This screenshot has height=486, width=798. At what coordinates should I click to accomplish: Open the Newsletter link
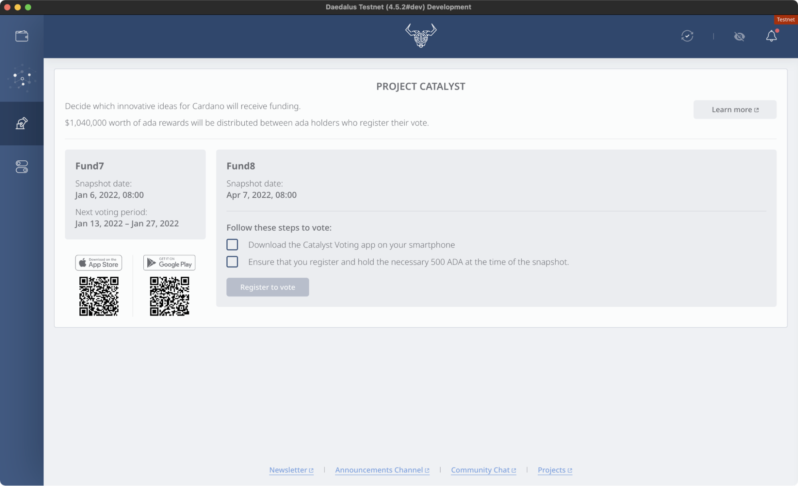tap(291, 470)
